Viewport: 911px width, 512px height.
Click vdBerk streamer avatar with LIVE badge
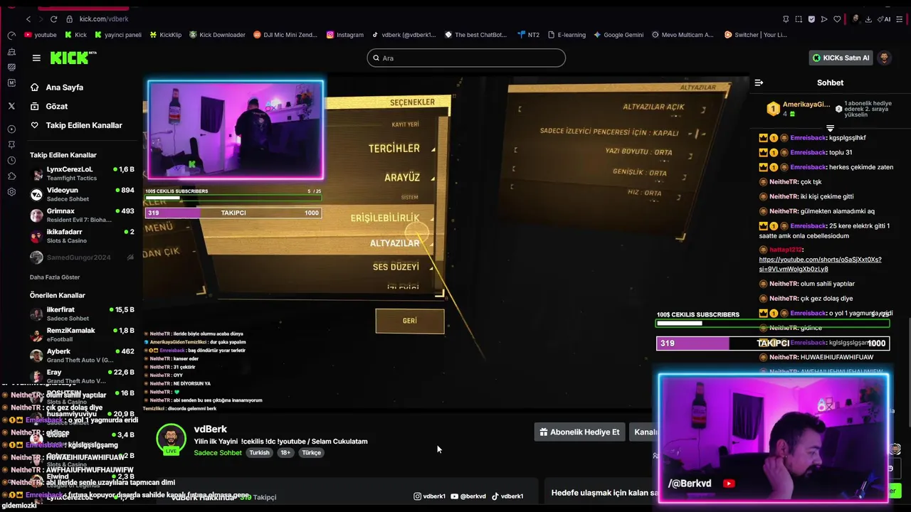[x=171, y=439]
